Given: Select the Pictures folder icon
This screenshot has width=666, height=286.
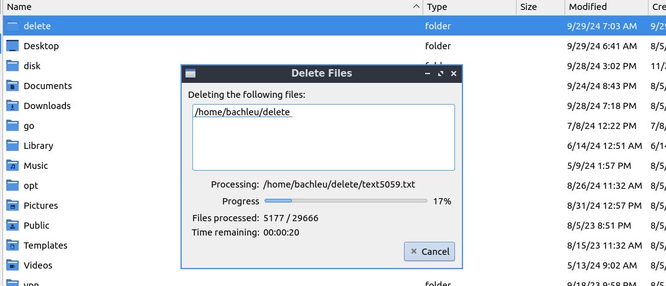Looking at the screenshot, I should (12, 206).
